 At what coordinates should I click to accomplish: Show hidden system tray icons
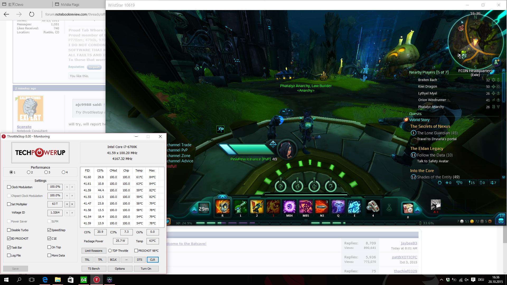tap(441, 279)
